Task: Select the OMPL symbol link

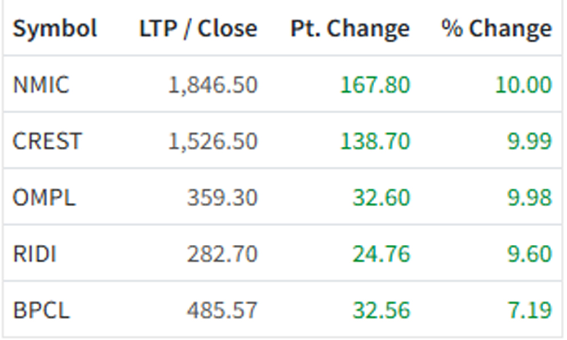Action: click(44, 198)
